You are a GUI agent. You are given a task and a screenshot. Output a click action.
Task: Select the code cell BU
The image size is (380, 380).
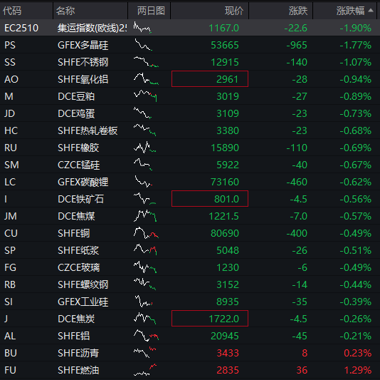pos(11,353)
